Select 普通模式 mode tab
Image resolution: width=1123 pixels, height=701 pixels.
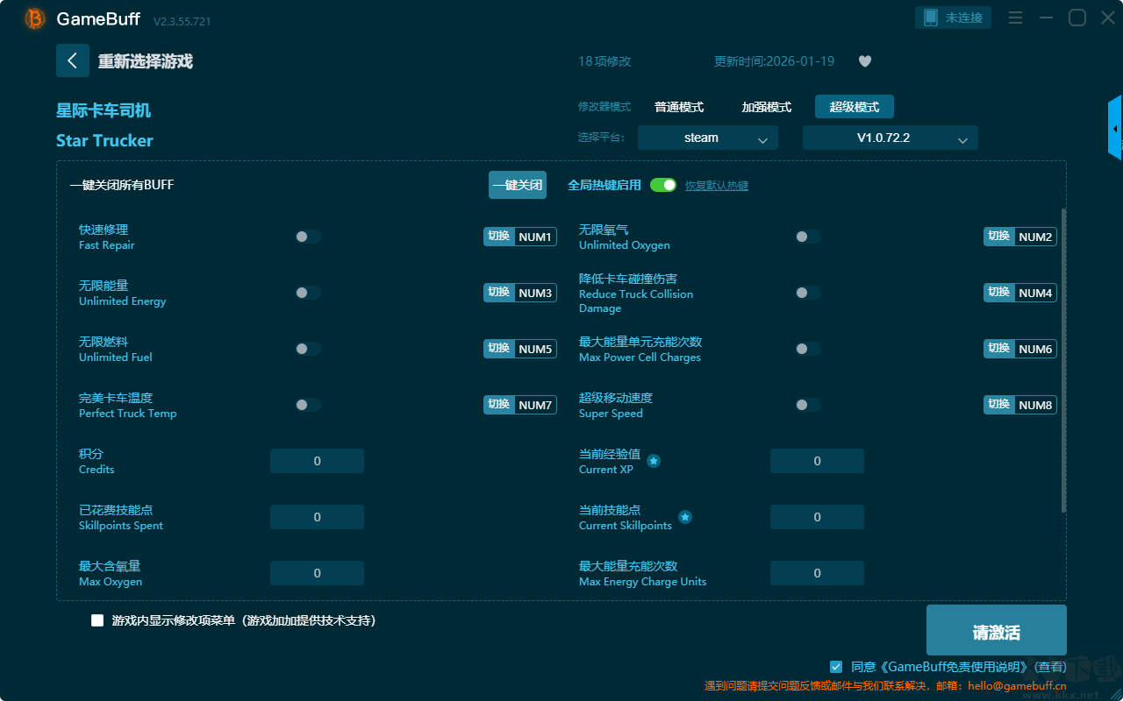[679, 107]
